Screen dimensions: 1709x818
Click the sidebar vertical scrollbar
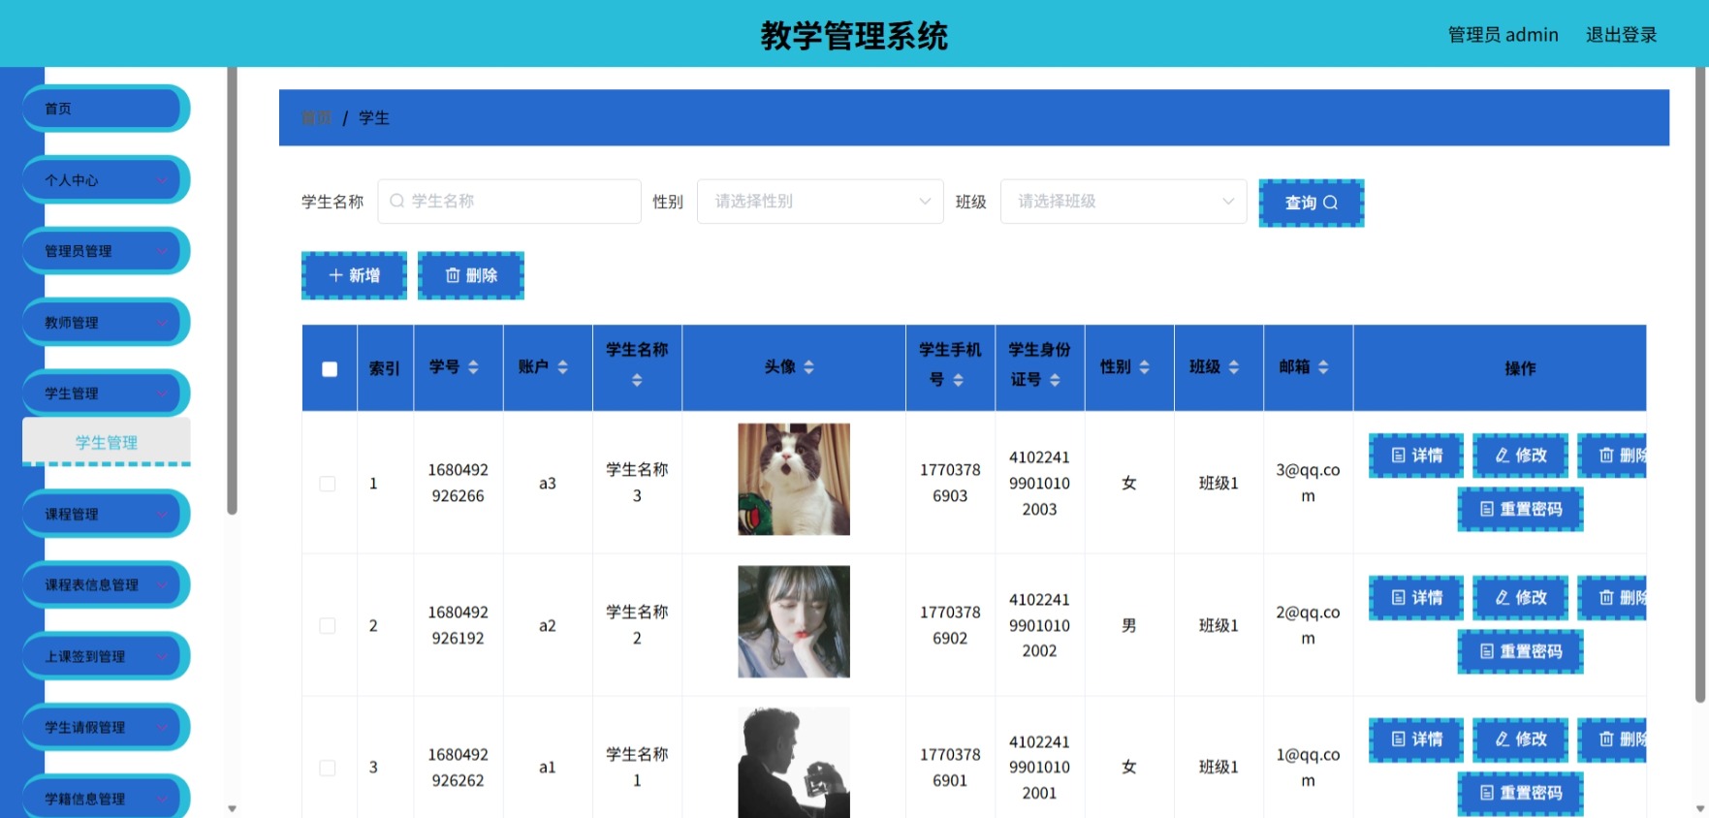pyautogui.click(x=232, y=291)
